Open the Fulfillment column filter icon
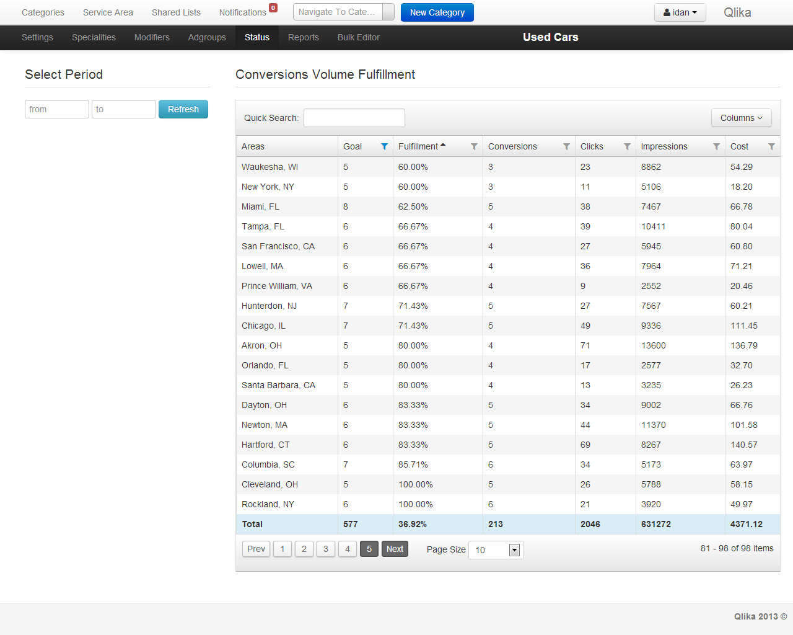This screenshot has height=635, width=793. click(474, 146)
